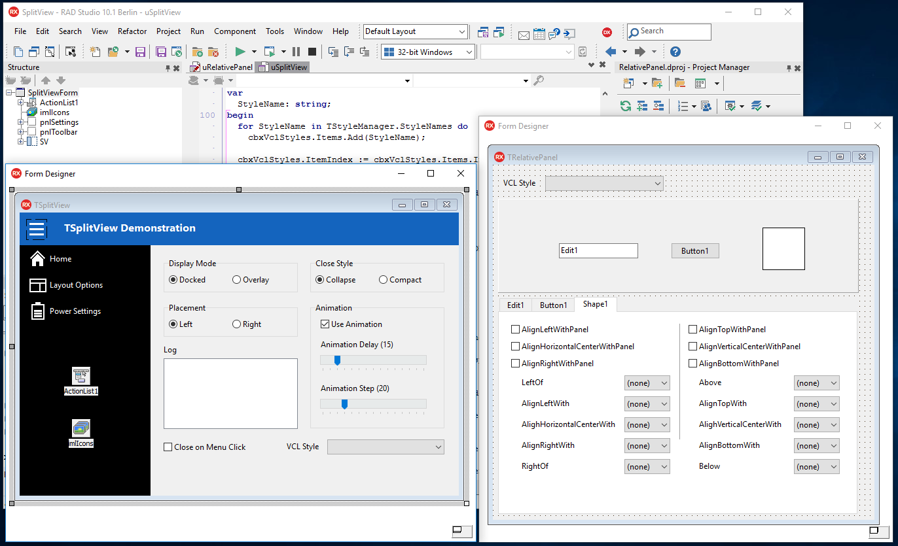
Task: Click Power Settings label in the menu
Action: pos(75,311)
